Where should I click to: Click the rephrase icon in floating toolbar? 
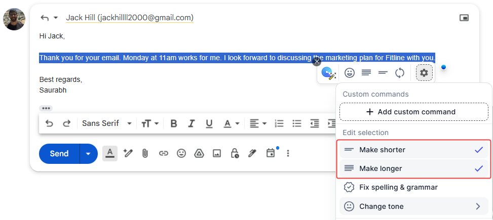point(400,73)
